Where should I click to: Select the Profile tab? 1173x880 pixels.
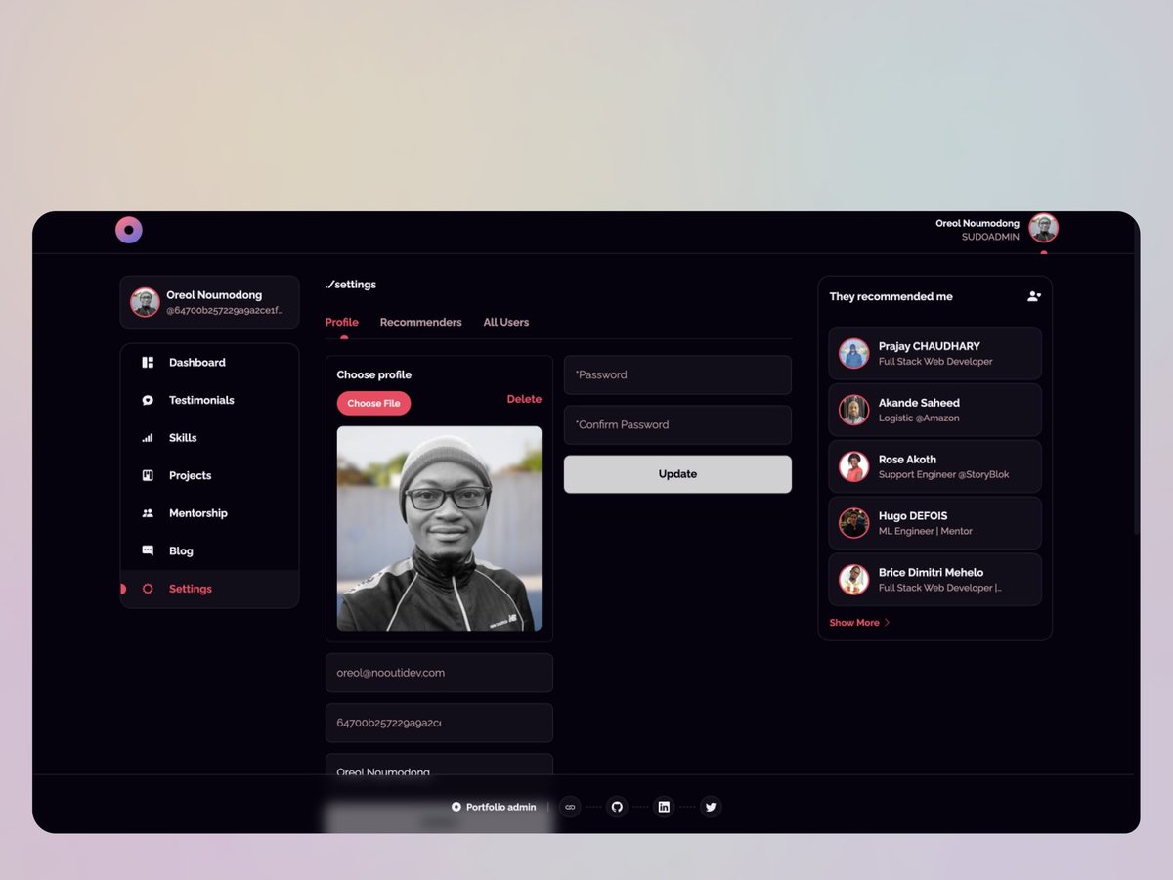[341, 322]
